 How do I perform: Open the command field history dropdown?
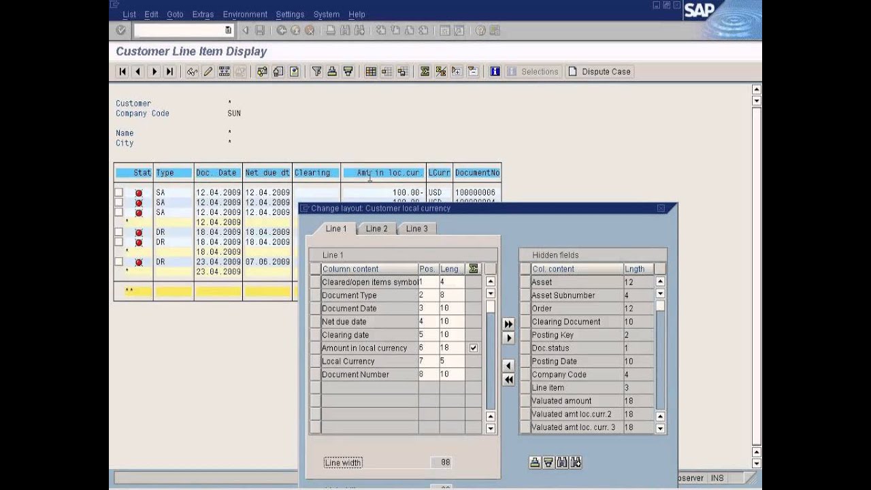pos(228,31)
